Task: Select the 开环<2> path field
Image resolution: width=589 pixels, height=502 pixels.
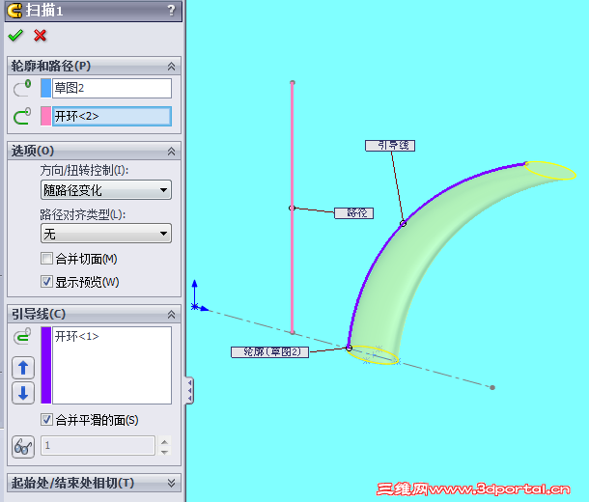Action: click(112, 116)
